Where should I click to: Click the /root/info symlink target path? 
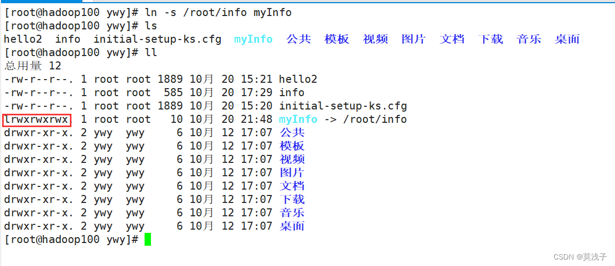pos(374,120)
